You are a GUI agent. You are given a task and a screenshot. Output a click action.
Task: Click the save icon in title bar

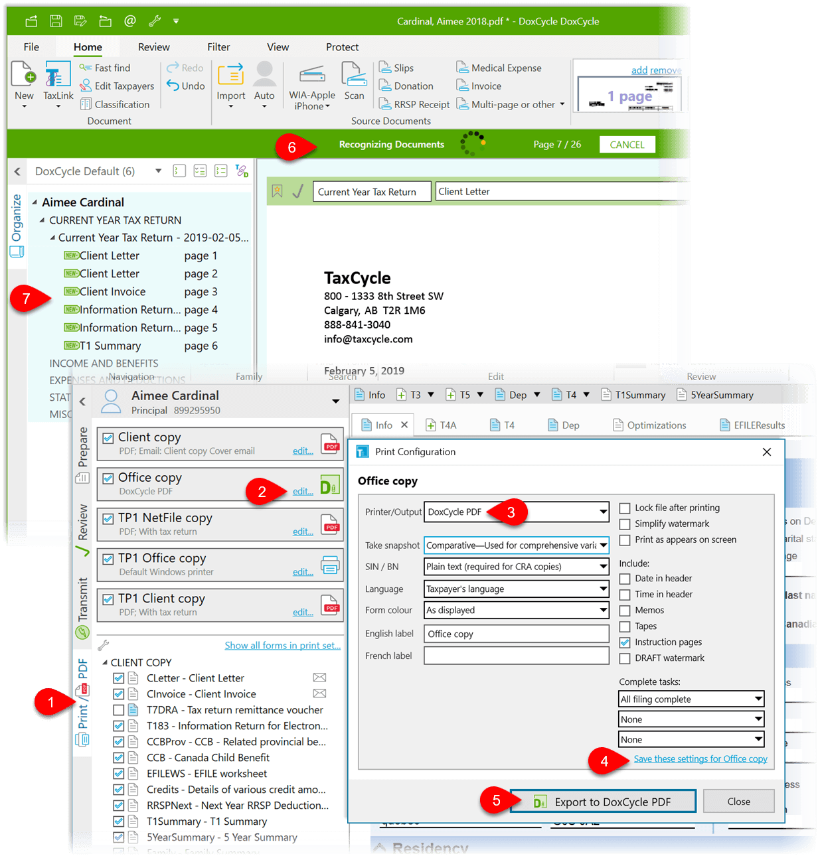[x=56, y=21]
